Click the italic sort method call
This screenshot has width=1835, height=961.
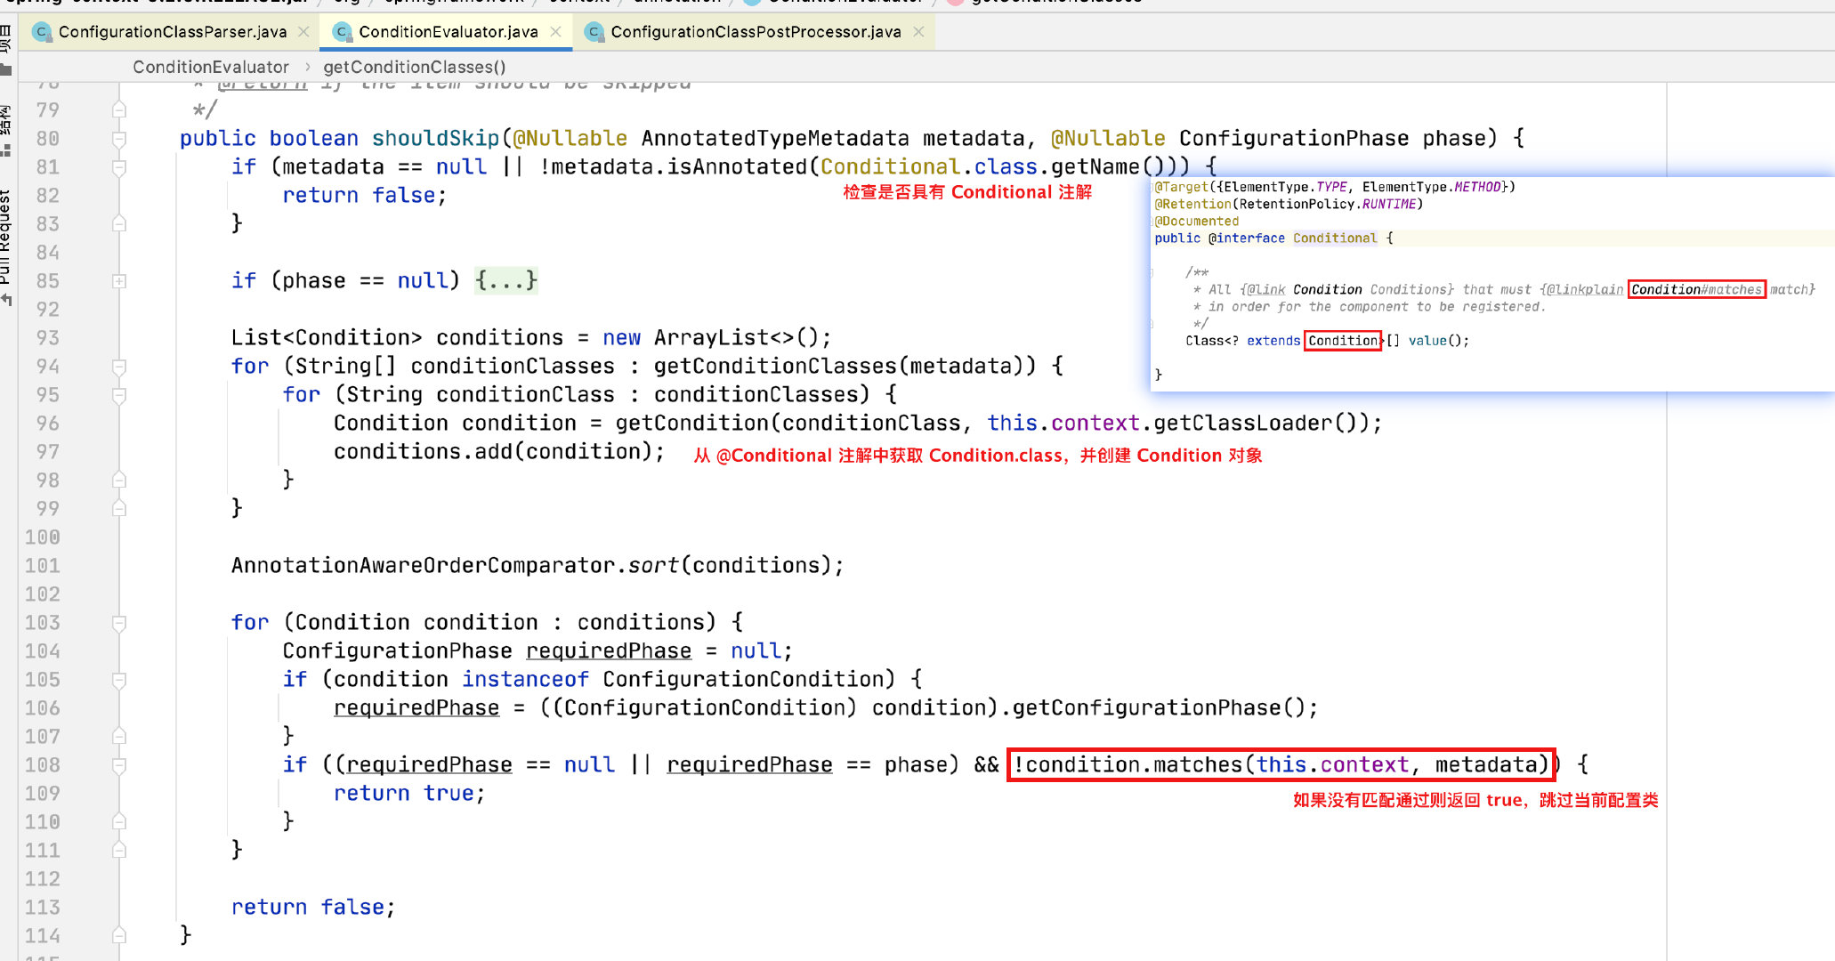coord(654,565)
